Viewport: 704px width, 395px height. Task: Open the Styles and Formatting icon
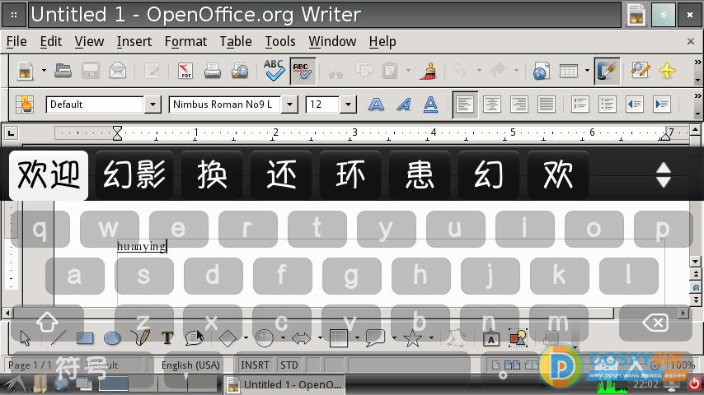tap(25, 105)
